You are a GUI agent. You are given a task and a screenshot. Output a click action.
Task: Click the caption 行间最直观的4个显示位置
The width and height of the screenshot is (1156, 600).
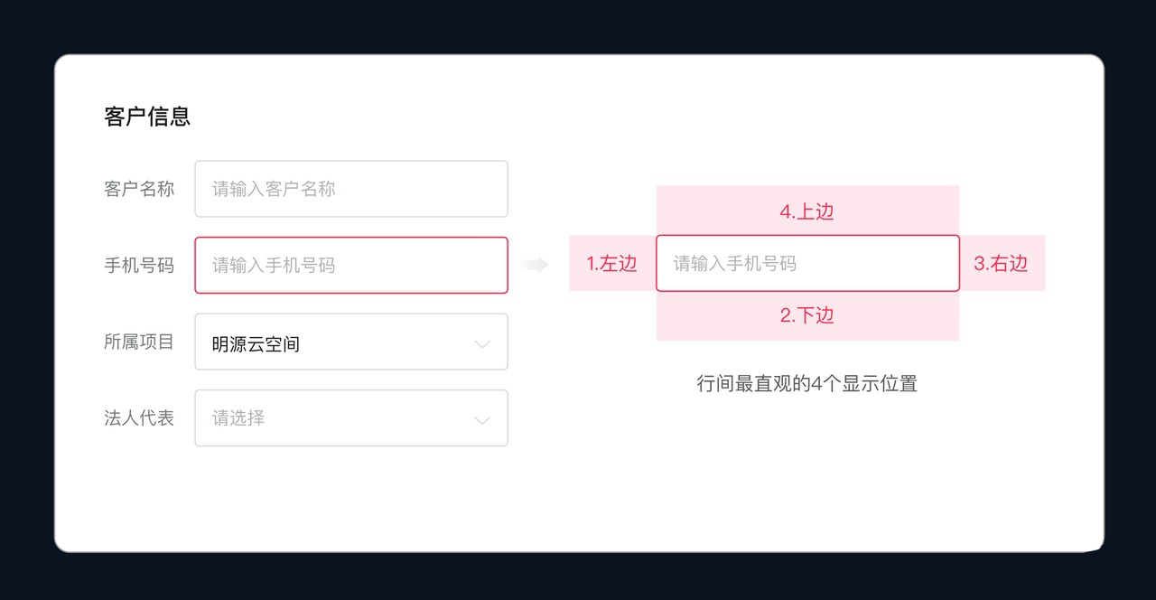(806, 383)
